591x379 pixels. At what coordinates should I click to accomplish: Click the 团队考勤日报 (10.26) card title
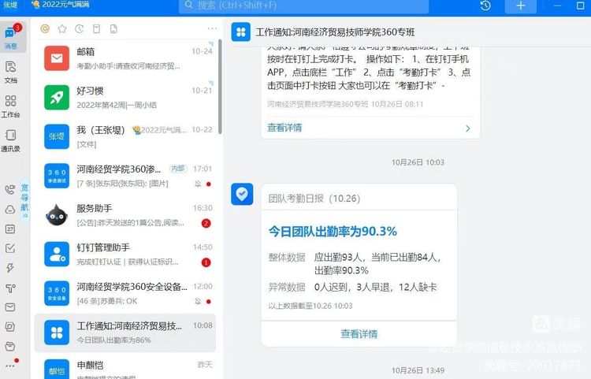pyautogui.click(x=314, y=198)
